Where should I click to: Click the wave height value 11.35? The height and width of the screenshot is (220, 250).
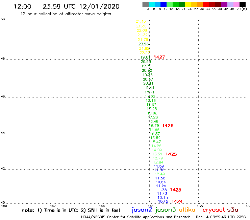pos(162,190)
